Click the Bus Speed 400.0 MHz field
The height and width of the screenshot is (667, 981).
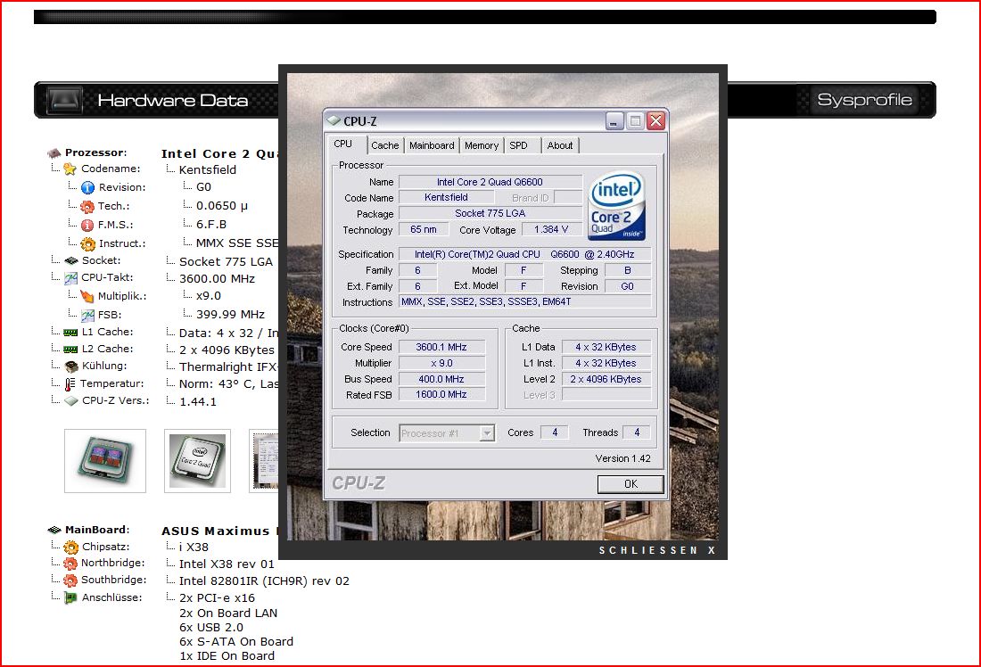(x=441, y=379)
